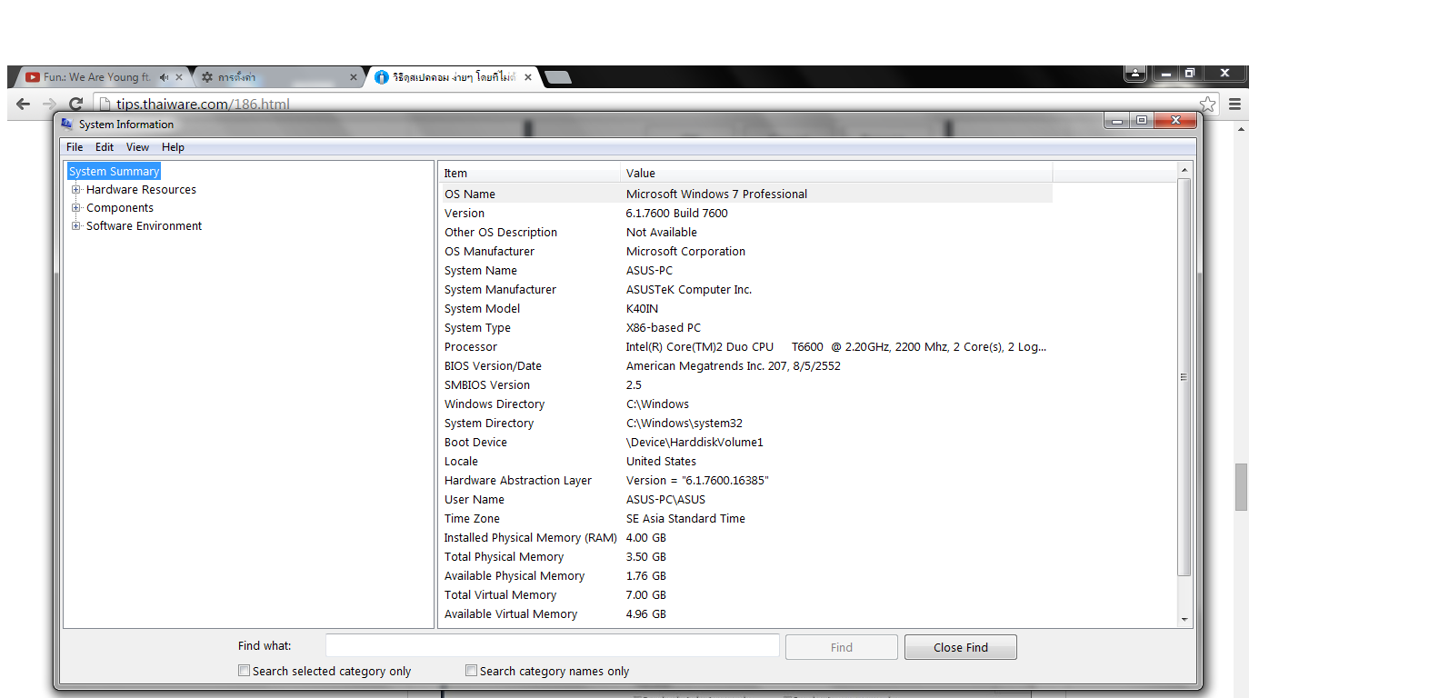Click the bookmark star icon
Screen dimensions: 1449x698
tap(1207, 105)
